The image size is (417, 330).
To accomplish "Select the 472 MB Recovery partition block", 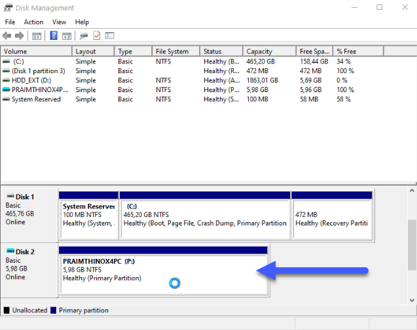I will 332,216.
